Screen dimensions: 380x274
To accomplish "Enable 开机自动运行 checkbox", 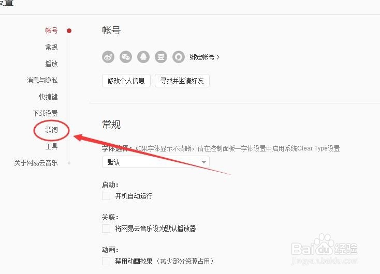I will [106, 196].
